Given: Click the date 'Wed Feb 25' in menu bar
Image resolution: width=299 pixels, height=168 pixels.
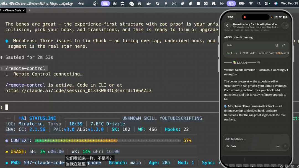Looking at the screenshot, I should click(290, 3).
